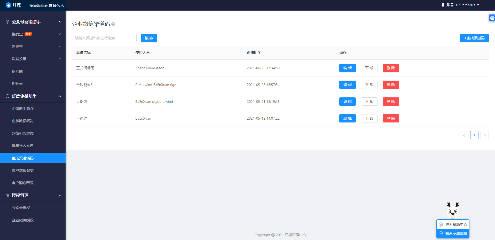Download the 不通过 channel code
The width and height of the screenshot is (495, 240).
(369, 118)
